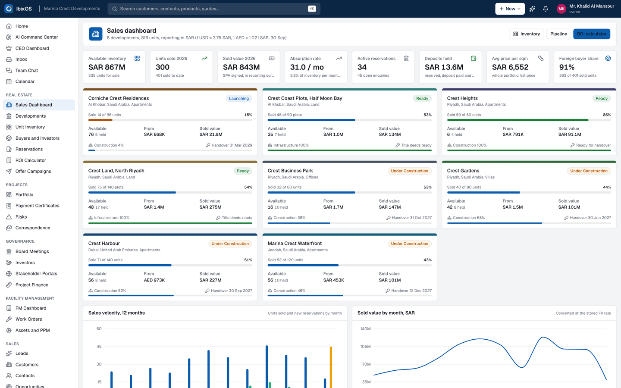Screen dimensions: 621x388
Task: Open Customers in the sidebar
Action: click(39, 365)
